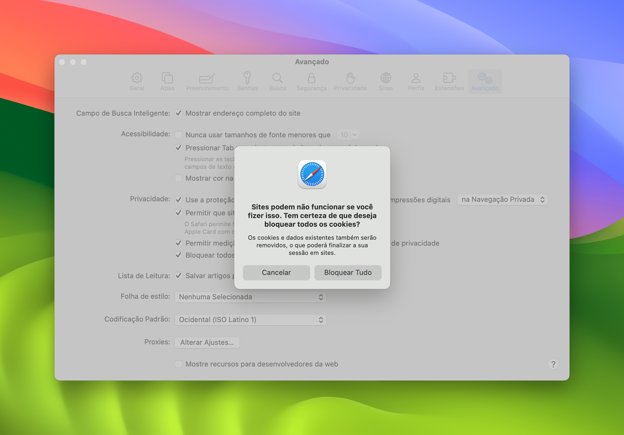Click the Segurança tab label
Screen dimensions: 624x435
point(311,88)
